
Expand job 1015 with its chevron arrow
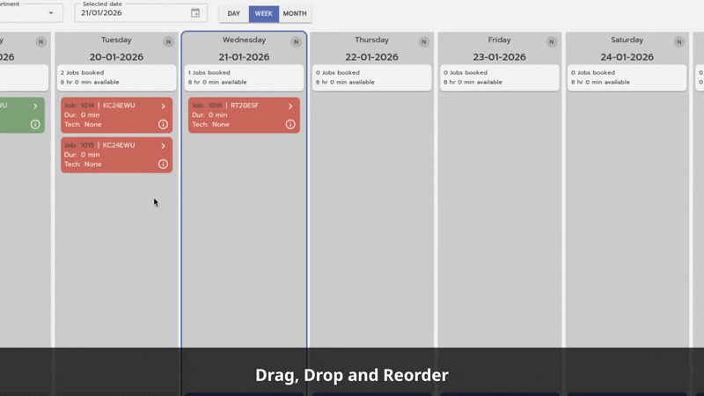(163, 146)
